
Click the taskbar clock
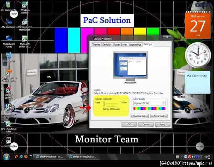[207, 157]
